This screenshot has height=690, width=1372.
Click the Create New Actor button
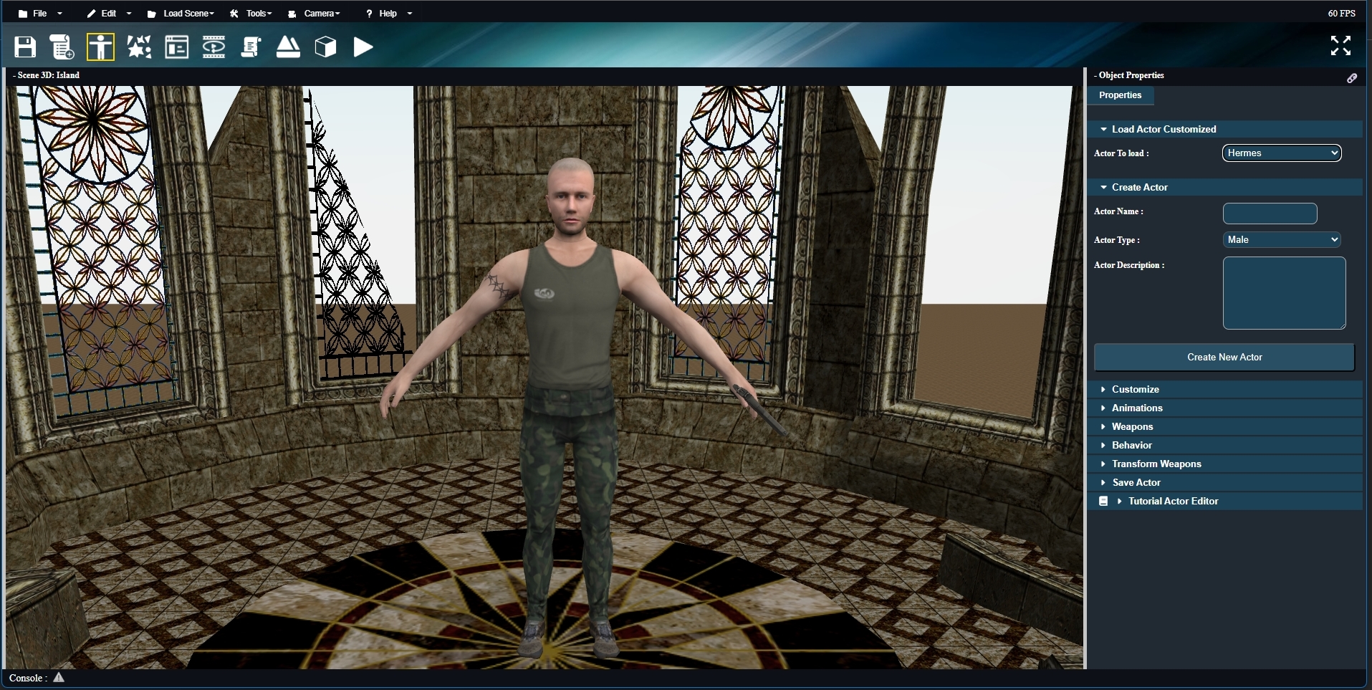pos(1224,357)
